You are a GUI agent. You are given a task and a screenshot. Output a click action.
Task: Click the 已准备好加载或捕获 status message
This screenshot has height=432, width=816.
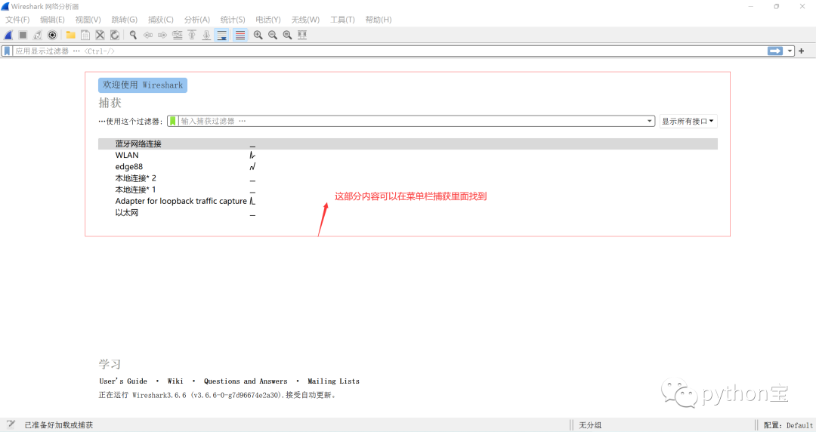59,425
